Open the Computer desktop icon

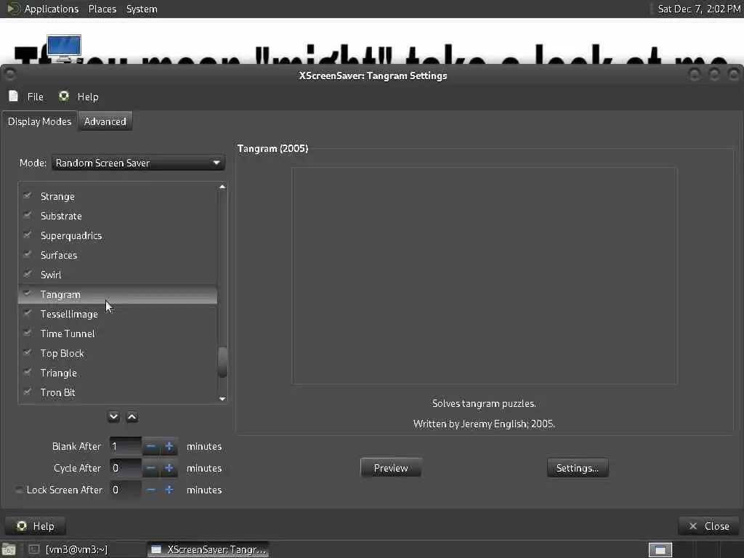tap(64, 48)
